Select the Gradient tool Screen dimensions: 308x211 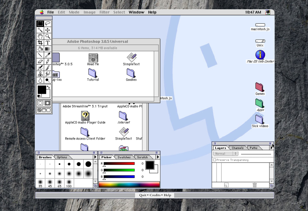48,49
